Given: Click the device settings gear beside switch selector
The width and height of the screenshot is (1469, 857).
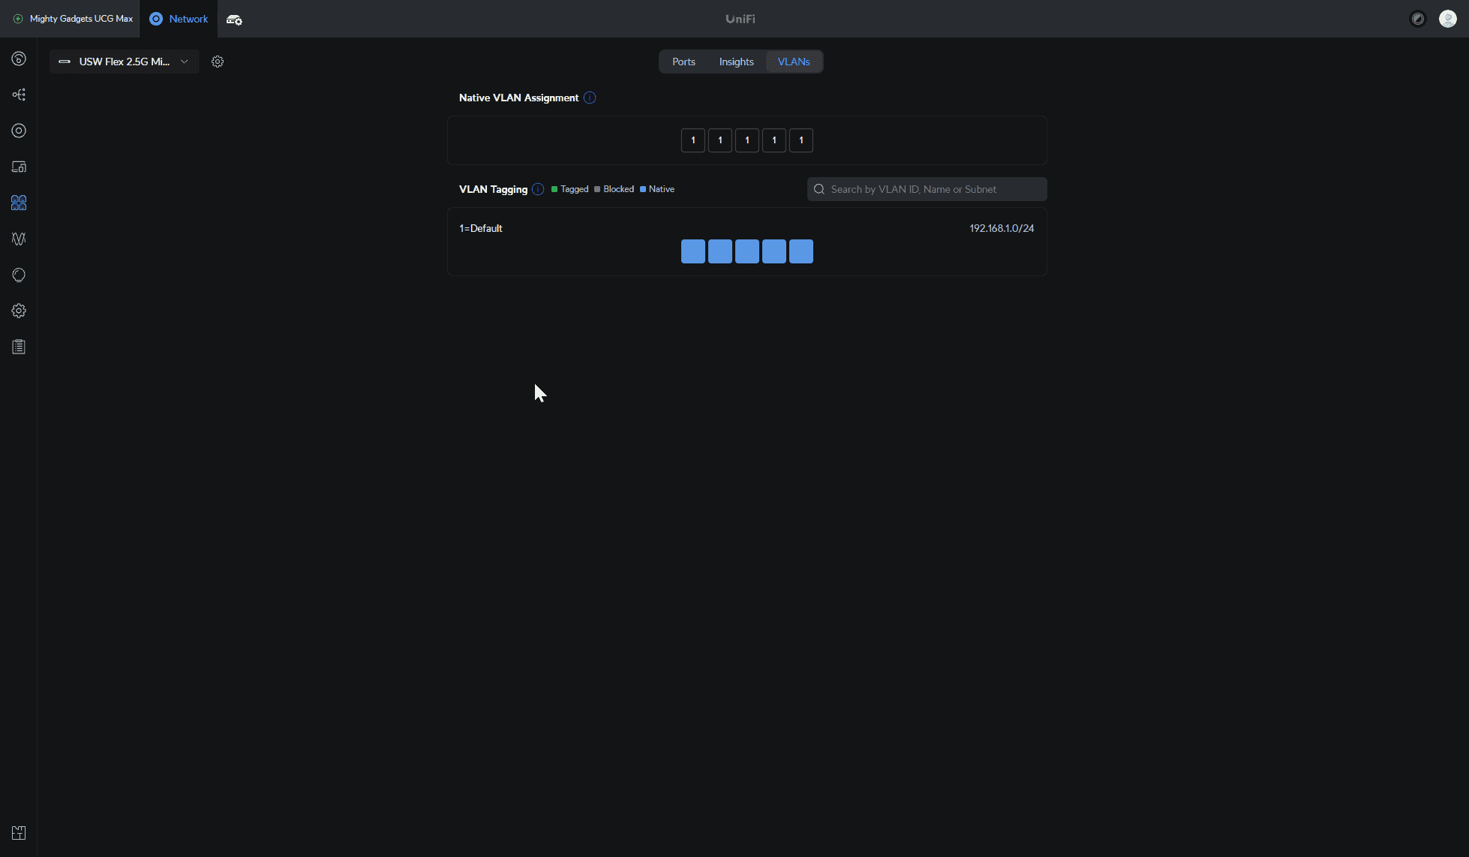Looking at the screenshot, I should 218,62.
